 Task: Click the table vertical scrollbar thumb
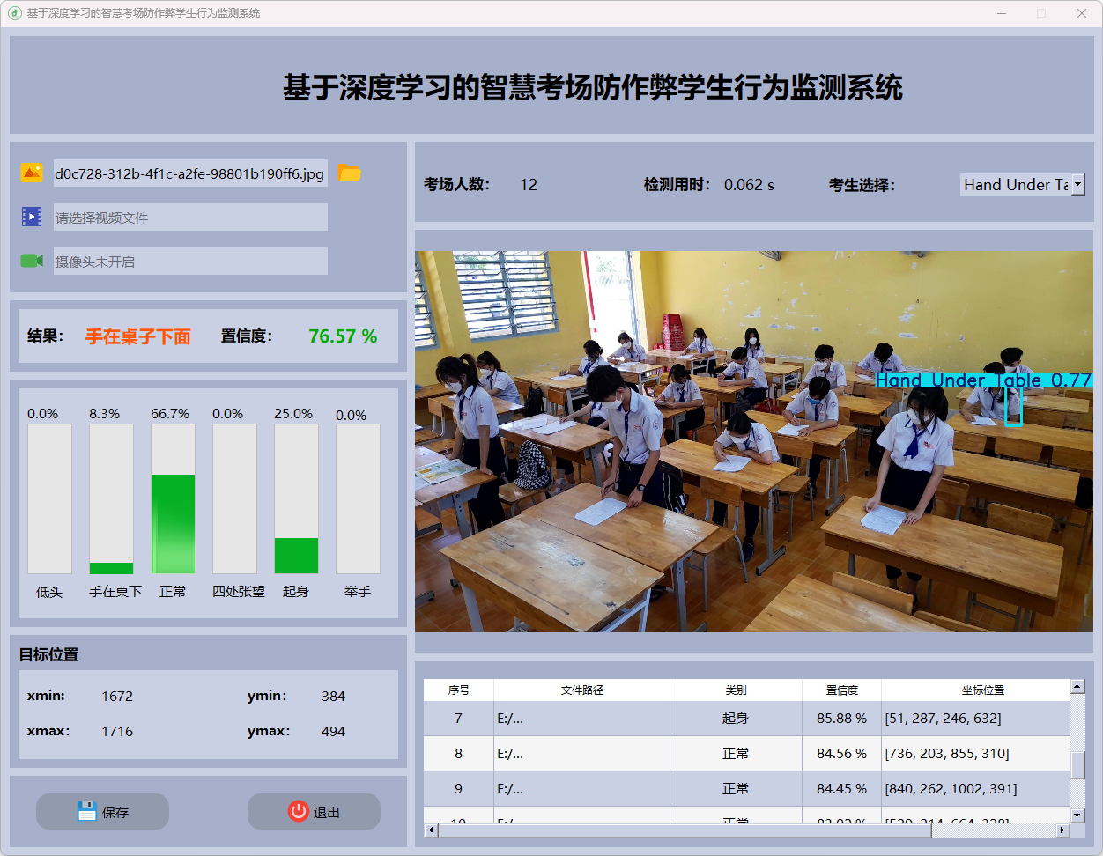pos(1077,765)
